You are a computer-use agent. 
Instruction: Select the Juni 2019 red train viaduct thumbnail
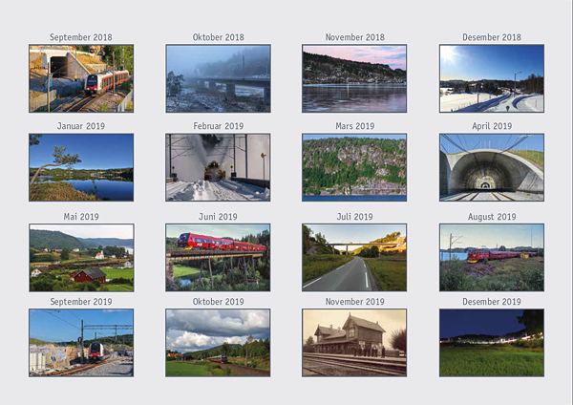click(x=218, y=258)
